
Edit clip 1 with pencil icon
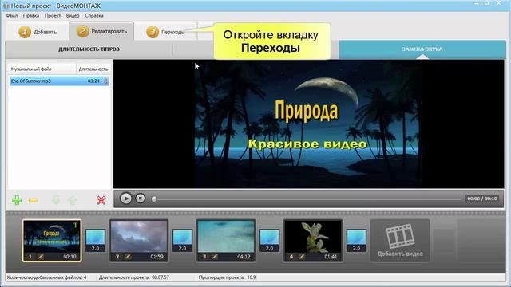41,257
